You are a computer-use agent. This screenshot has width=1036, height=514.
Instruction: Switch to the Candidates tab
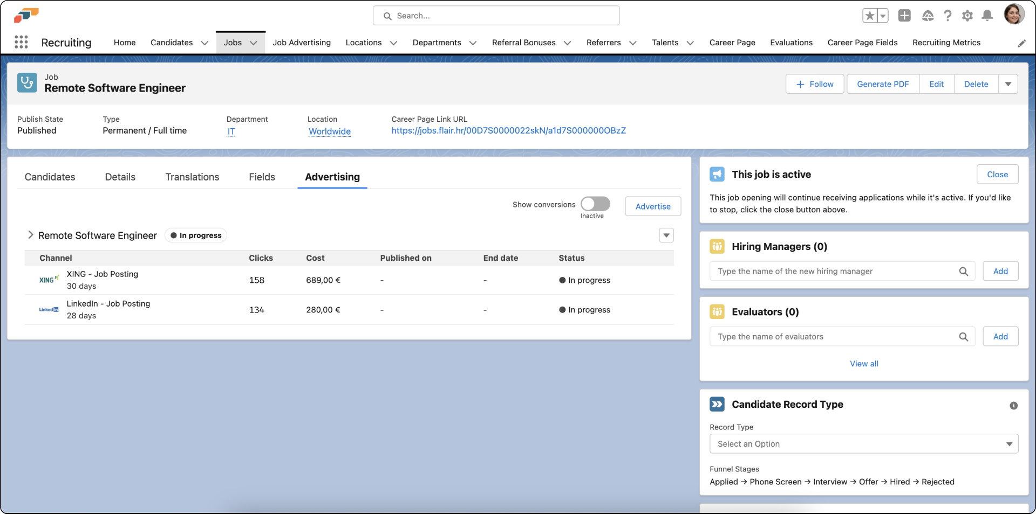point(50,177)
